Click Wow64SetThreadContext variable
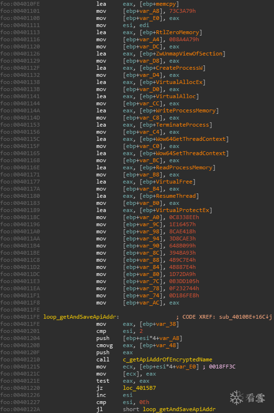 tap(191, 153)
